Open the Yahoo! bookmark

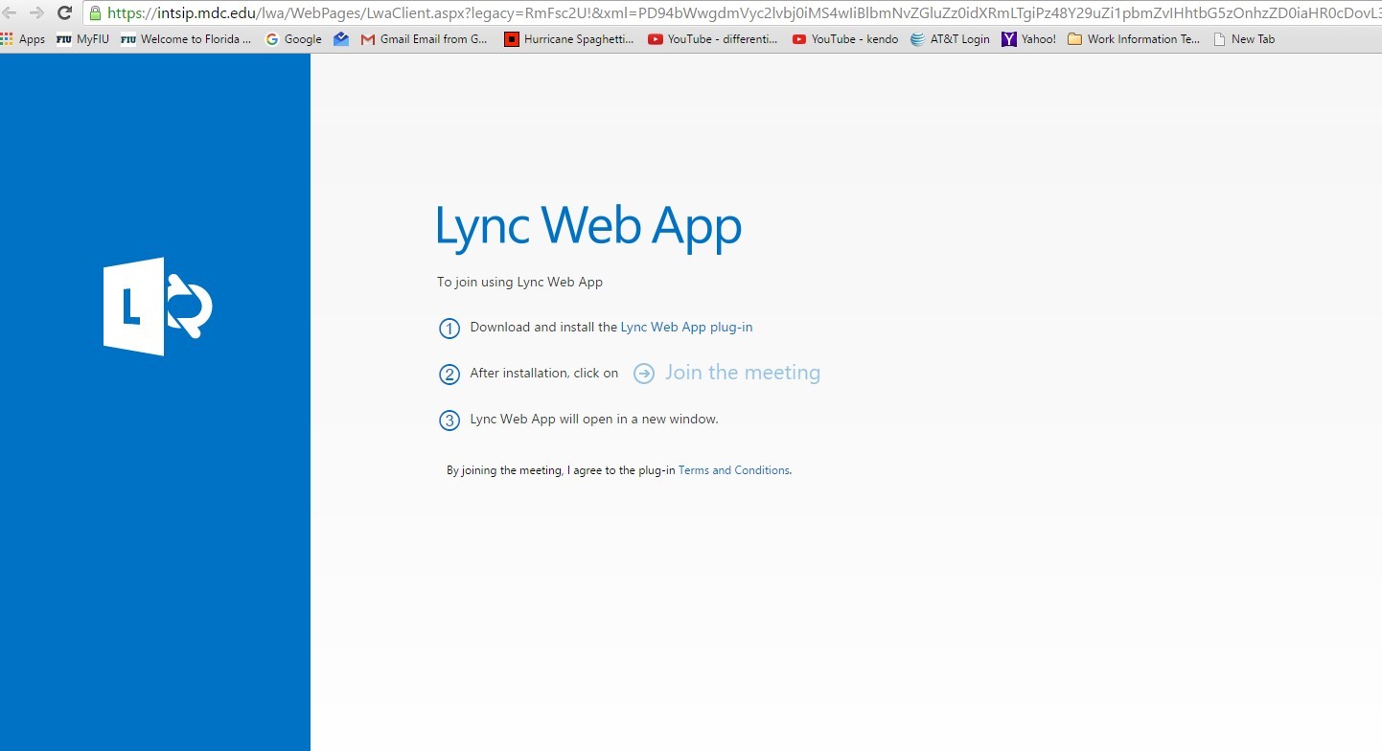(x=1028, y=39)
